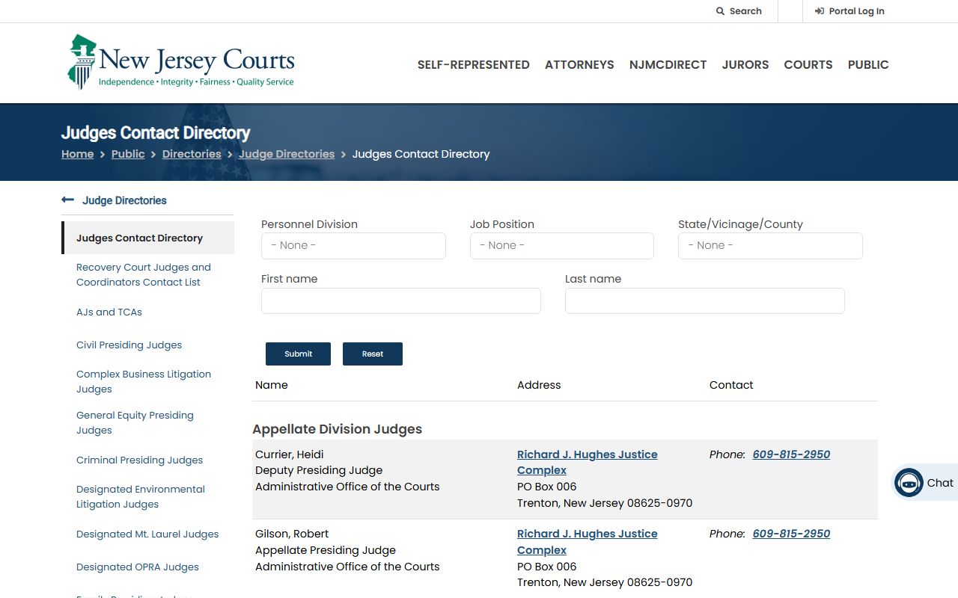
Task: Click the First name input field
Action: (401, 300)
